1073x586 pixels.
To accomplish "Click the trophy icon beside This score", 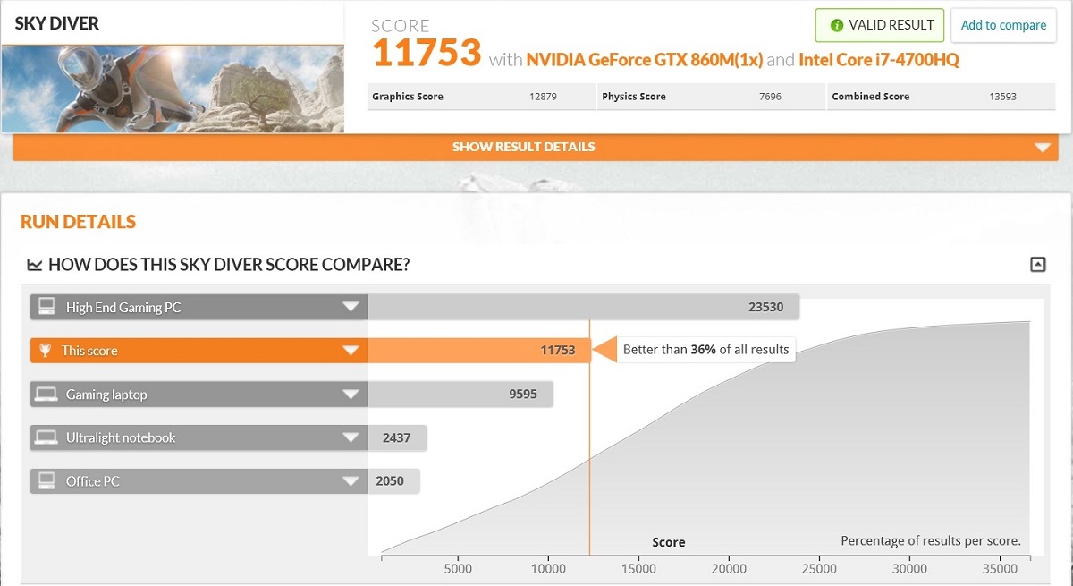I will 46,351.
